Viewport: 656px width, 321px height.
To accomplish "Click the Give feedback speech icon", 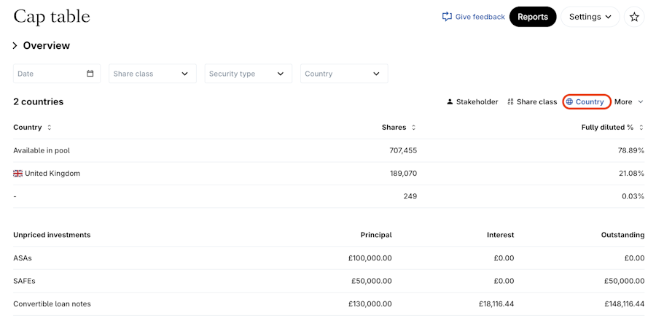I will click(447, 17).
